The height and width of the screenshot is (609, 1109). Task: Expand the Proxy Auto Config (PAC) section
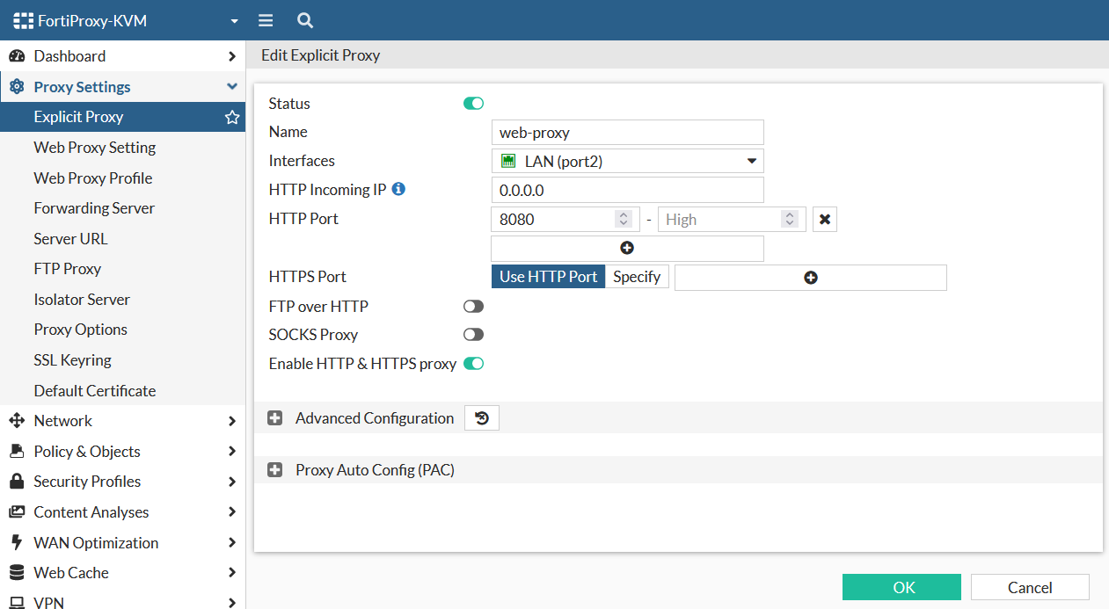tap(275, 470)
